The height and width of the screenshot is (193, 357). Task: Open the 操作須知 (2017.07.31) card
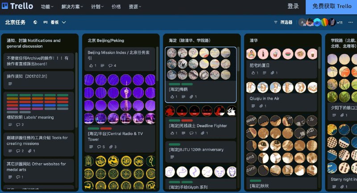(x=39, y=80)
